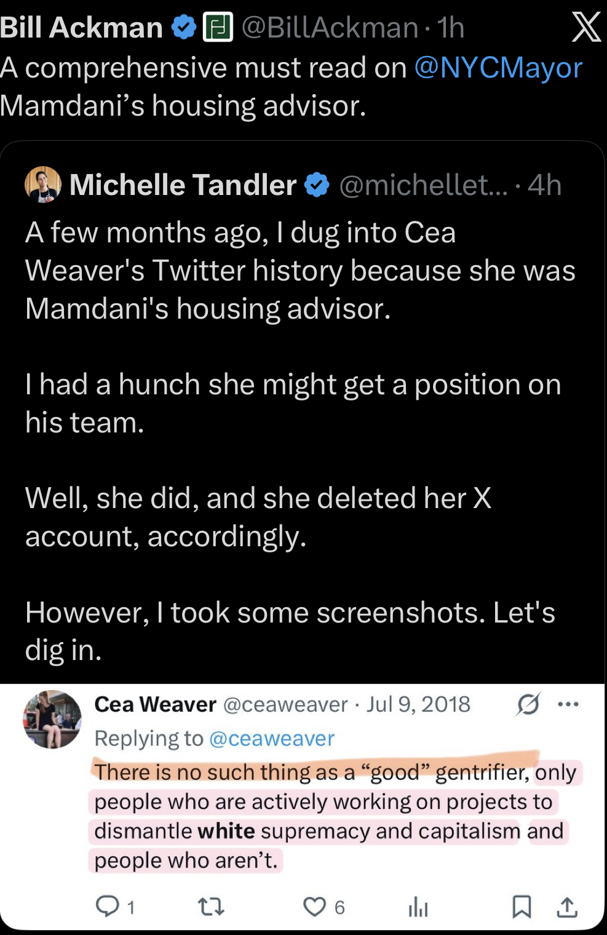The image size is (607, 935).
Task: Like the Cea Weaver tweet
Action: (315, 906)
